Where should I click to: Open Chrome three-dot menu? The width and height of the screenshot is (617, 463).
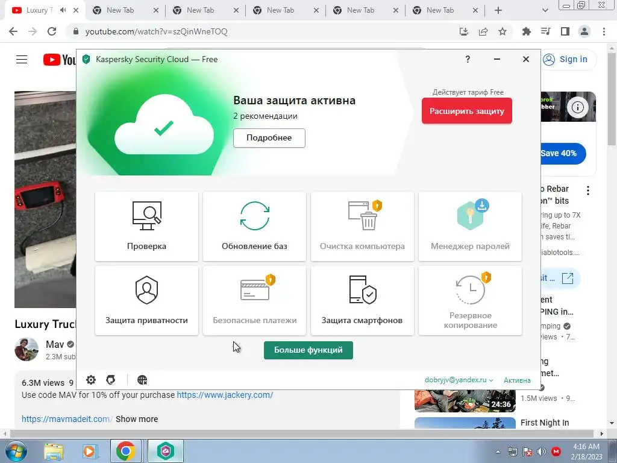click(604, 31)
